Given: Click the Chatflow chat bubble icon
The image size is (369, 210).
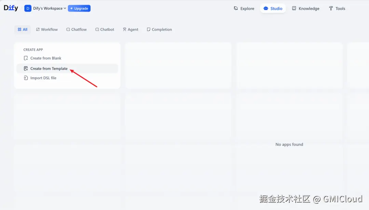Looking at the screenshot, I should tap(69, 29).
